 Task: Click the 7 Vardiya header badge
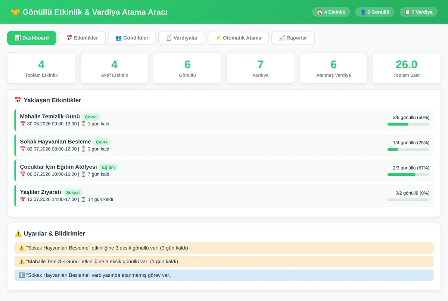click(x=418, y=12)
